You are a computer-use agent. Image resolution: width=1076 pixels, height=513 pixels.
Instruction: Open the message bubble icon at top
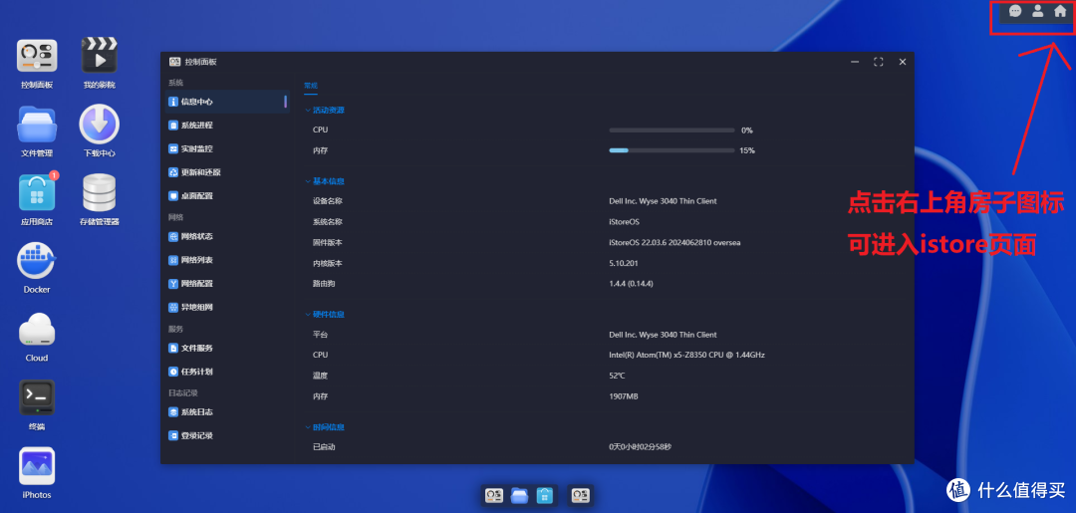[x=1015, y=11]
